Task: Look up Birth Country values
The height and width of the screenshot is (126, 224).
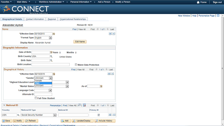Action: pyautogui.click(x=51, y=56)
